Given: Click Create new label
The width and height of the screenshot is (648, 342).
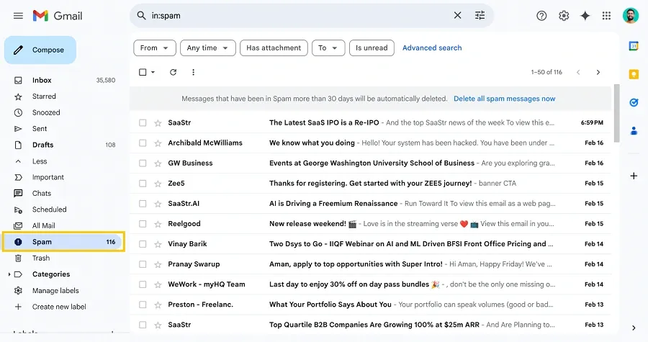Looking at the screenshot, I should pyautogui.click(x=59, y=307).
